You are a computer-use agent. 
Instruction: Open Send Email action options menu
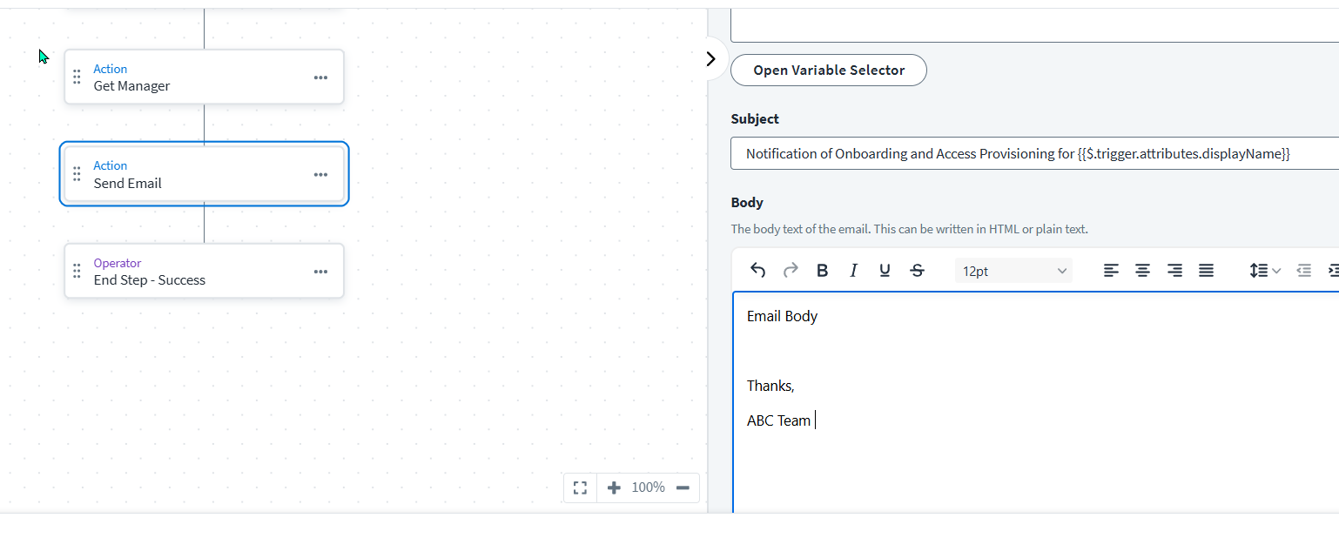pos(320,174)
